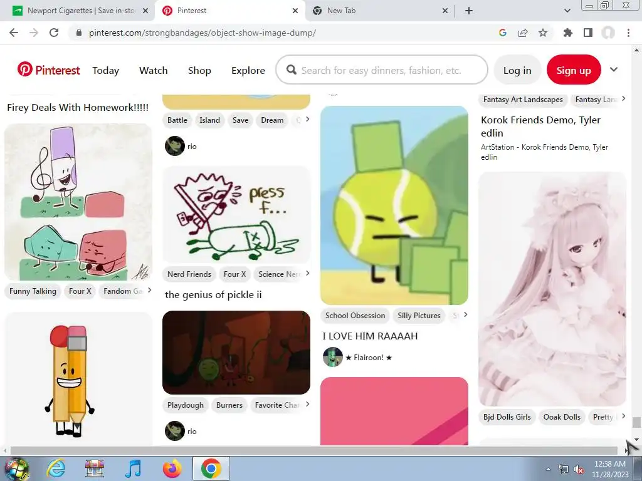Viewport: 642px width, 481px height.
Task: Show more tags after Oaak Dolls chip
Action: 623,416
